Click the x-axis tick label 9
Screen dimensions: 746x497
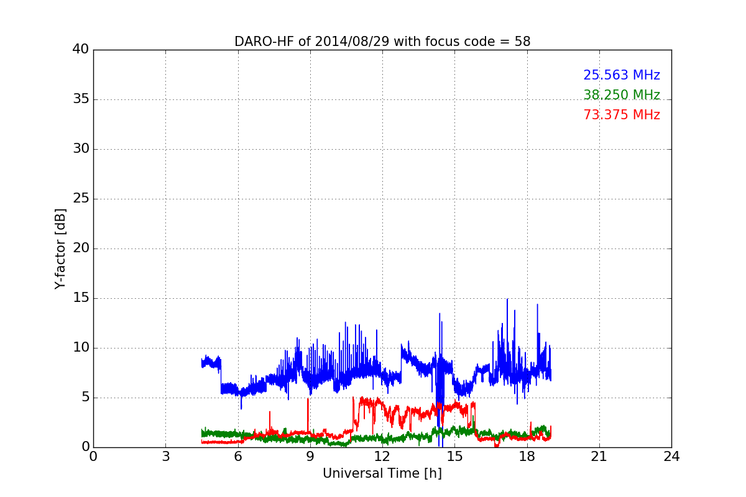[310, 457]
